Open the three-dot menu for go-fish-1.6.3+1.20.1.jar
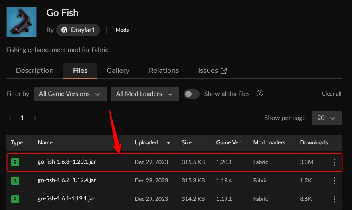 pyautogui.click(x=334, y=162)
